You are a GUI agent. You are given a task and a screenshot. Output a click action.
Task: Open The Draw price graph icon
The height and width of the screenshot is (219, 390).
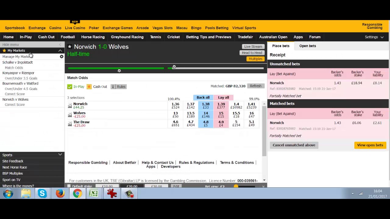click(70, 124)
